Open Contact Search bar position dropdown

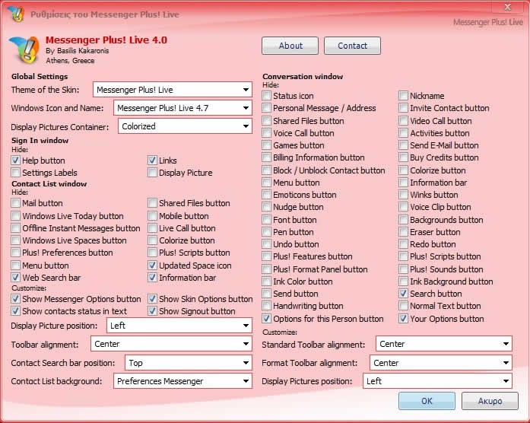pyautogui.click(x=189, y=363)
